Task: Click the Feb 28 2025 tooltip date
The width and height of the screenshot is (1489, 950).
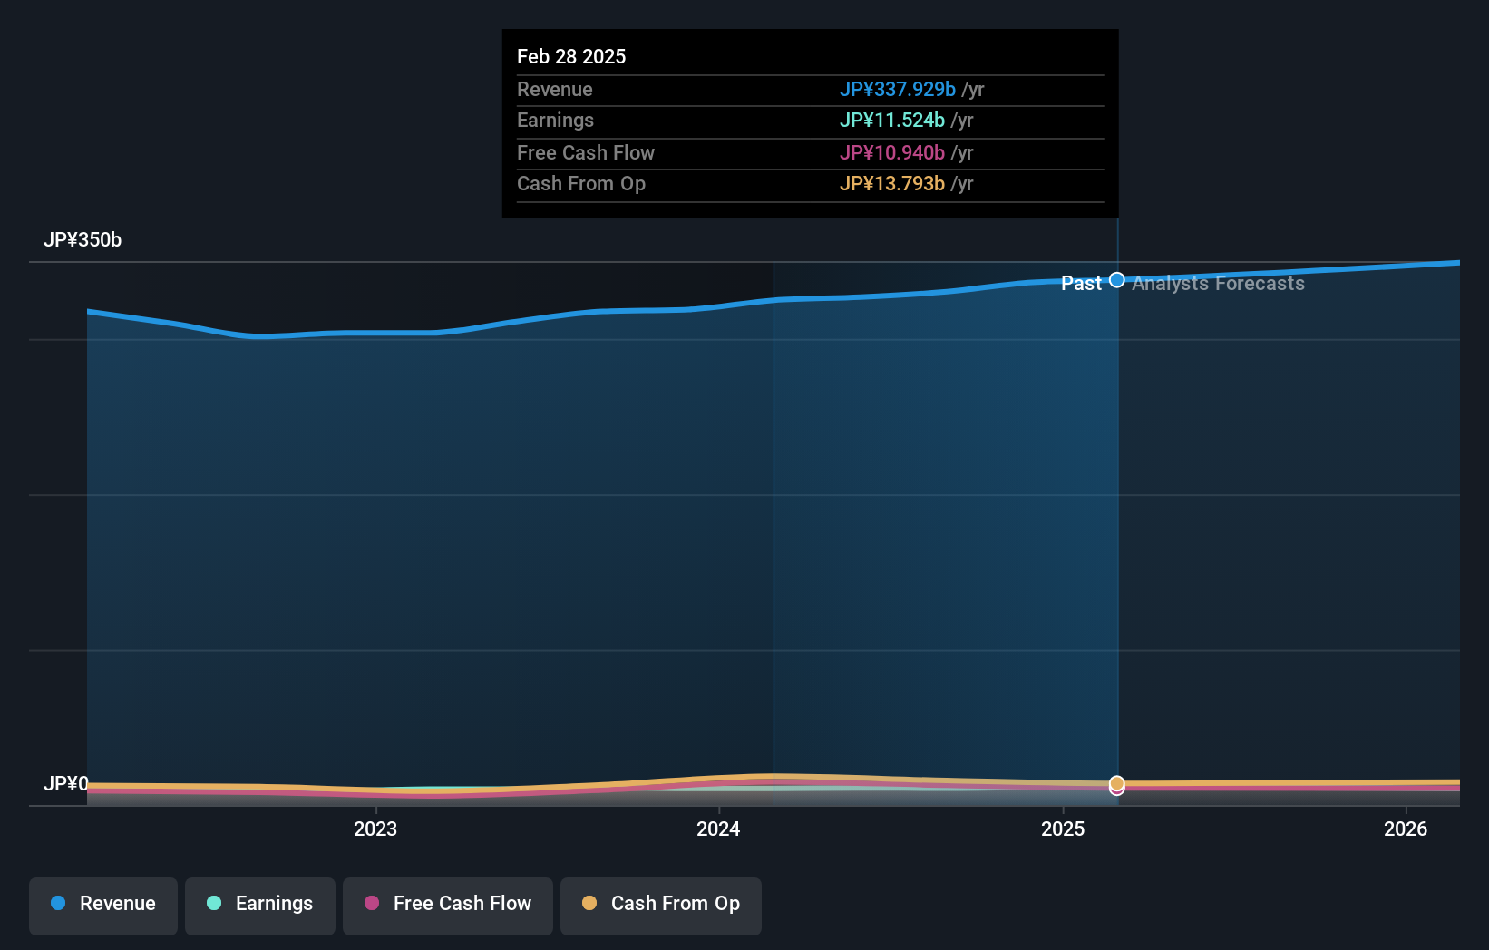Action: [571, 56]
